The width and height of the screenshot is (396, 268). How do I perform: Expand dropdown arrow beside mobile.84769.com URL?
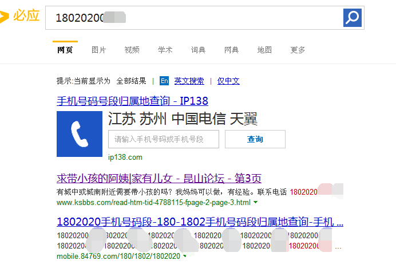pyautogui.click(x=185, y=256)
